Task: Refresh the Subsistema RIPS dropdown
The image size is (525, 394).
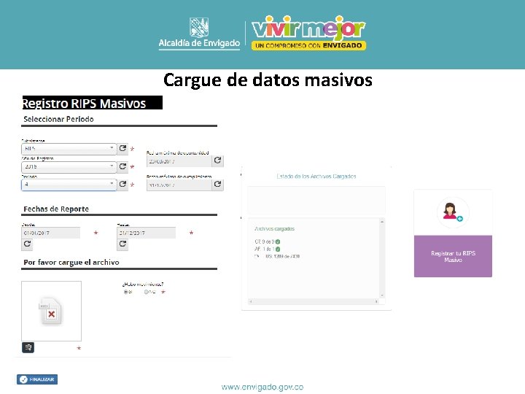Action: [x=123, y=148]
